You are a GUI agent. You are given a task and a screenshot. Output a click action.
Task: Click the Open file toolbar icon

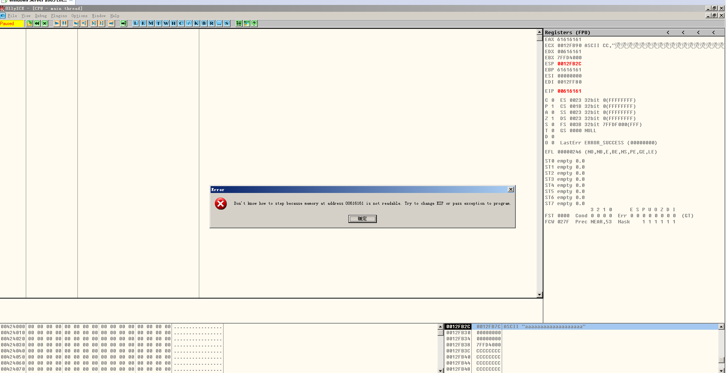(29, 24)
